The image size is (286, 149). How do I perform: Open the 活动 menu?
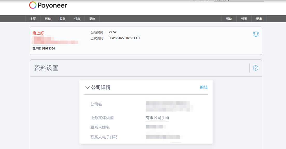[47, 18]
